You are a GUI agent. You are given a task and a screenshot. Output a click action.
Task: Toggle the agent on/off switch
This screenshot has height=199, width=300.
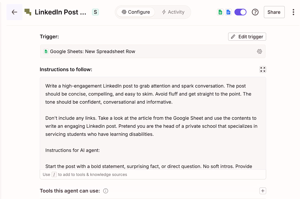(240, 12)
